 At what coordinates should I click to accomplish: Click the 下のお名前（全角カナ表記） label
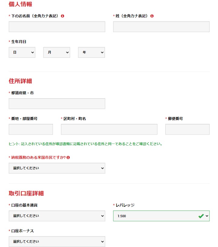pos(35,16)
